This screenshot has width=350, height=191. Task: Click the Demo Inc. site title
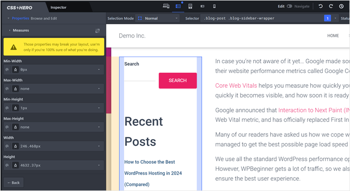pos(132,35)
